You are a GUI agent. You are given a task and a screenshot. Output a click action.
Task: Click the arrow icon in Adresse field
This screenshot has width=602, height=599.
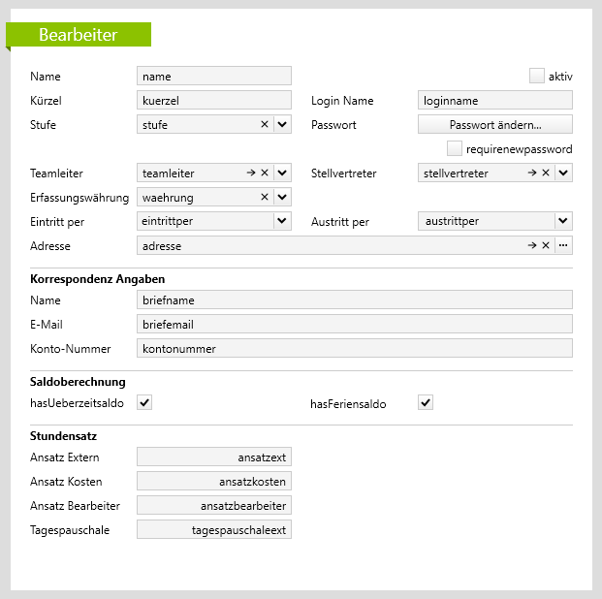click(x=532, y=245)
